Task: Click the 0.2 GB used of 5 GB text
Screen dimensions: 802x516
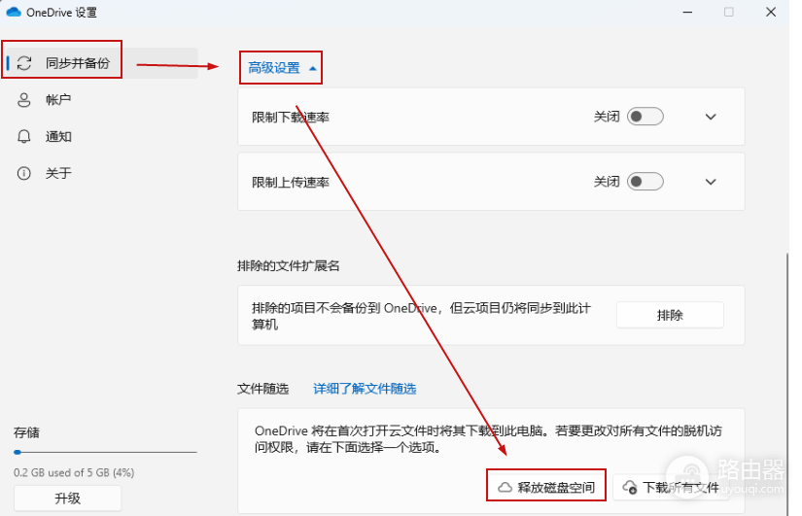Action: (74, 472)
